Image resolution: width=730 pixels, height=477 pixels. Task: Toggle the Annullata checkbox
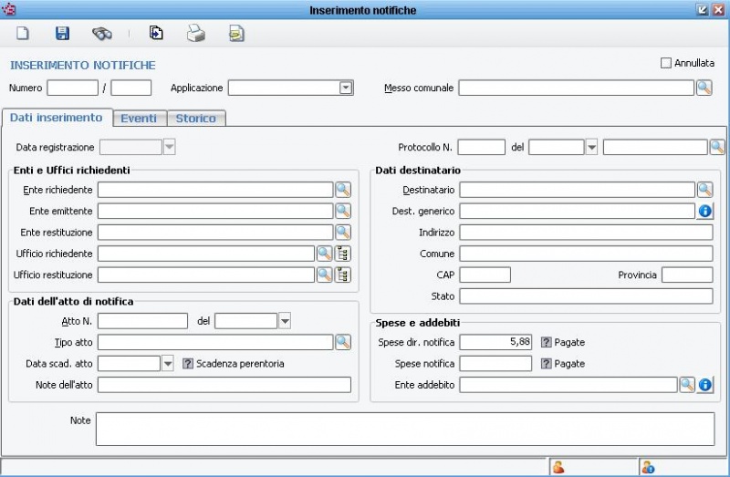click(x=665, y=63)
